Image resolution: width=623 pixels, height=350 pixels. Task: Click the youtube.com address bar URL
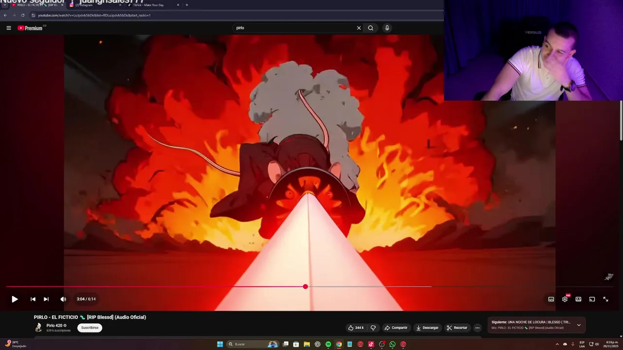tap(94, 15)
